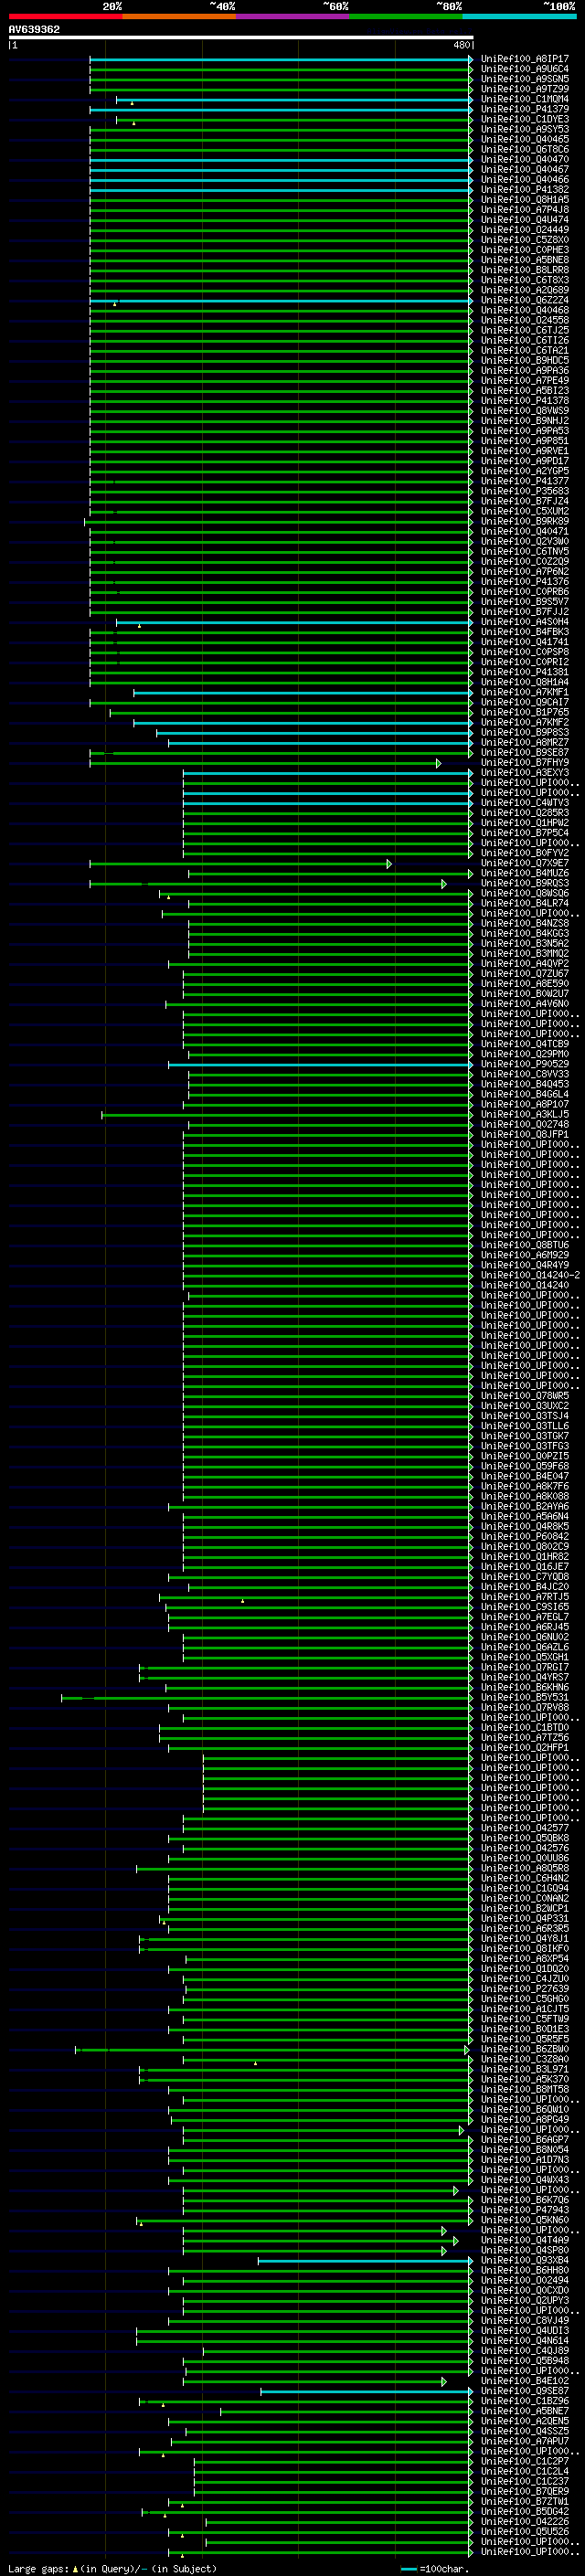Select the UniRef100_B7FHY9 hit

pos(525,762)
